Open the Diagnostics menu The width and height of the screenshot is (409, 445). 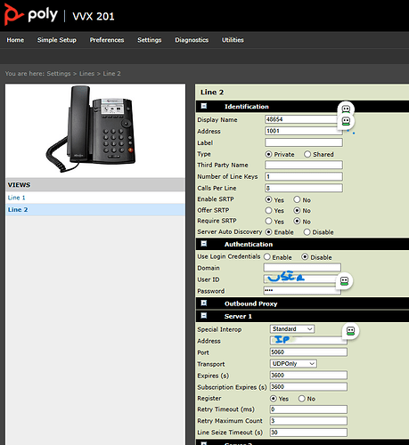tap(192, 40)
